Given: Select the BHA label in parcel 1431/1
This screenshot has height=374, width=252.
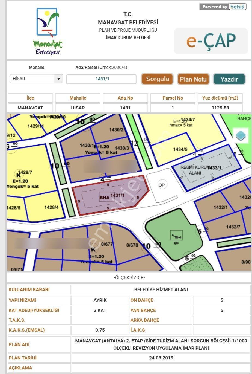Looking at the screenshot, I should [x=104, y=198].
